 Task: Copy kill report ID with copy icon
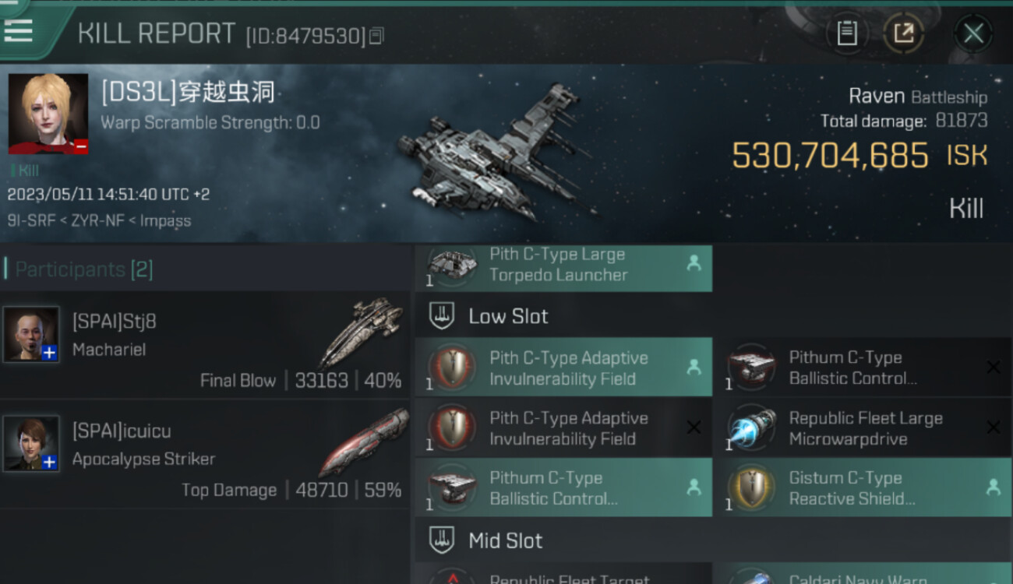(x=377, y=36)
